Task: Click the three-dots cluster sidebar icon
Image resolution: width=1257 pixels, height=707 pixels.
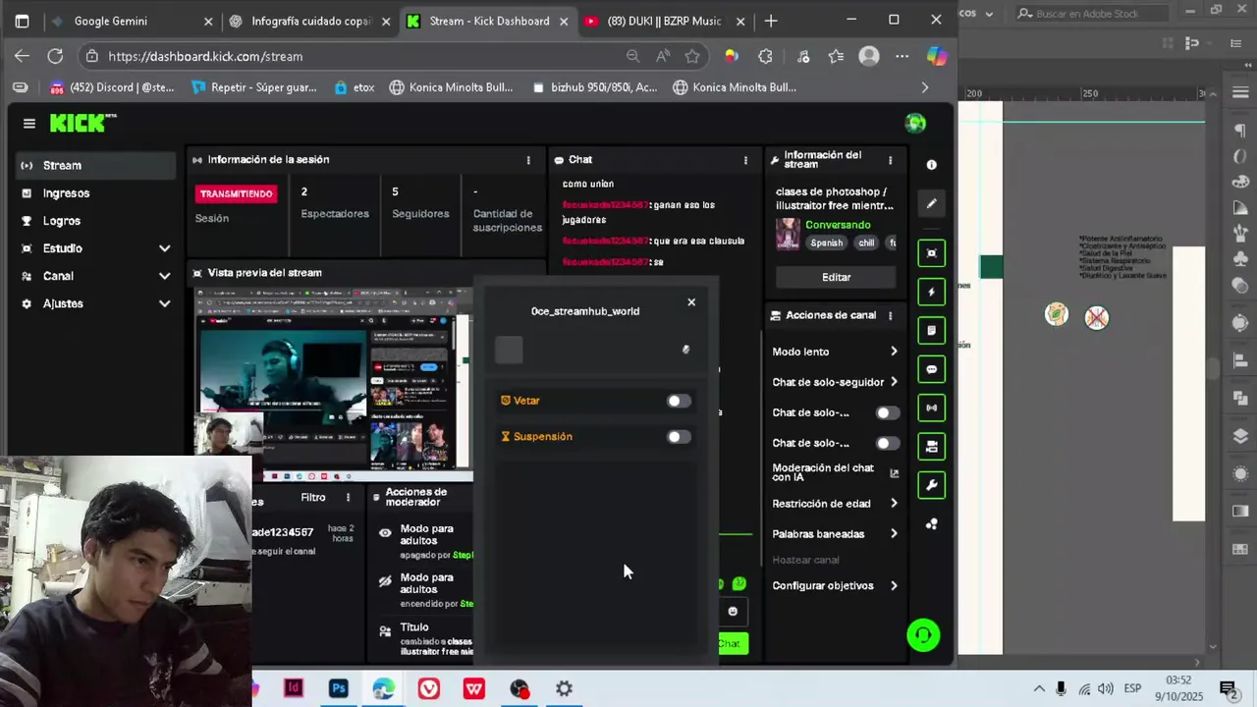Action: tap(931, 524)
